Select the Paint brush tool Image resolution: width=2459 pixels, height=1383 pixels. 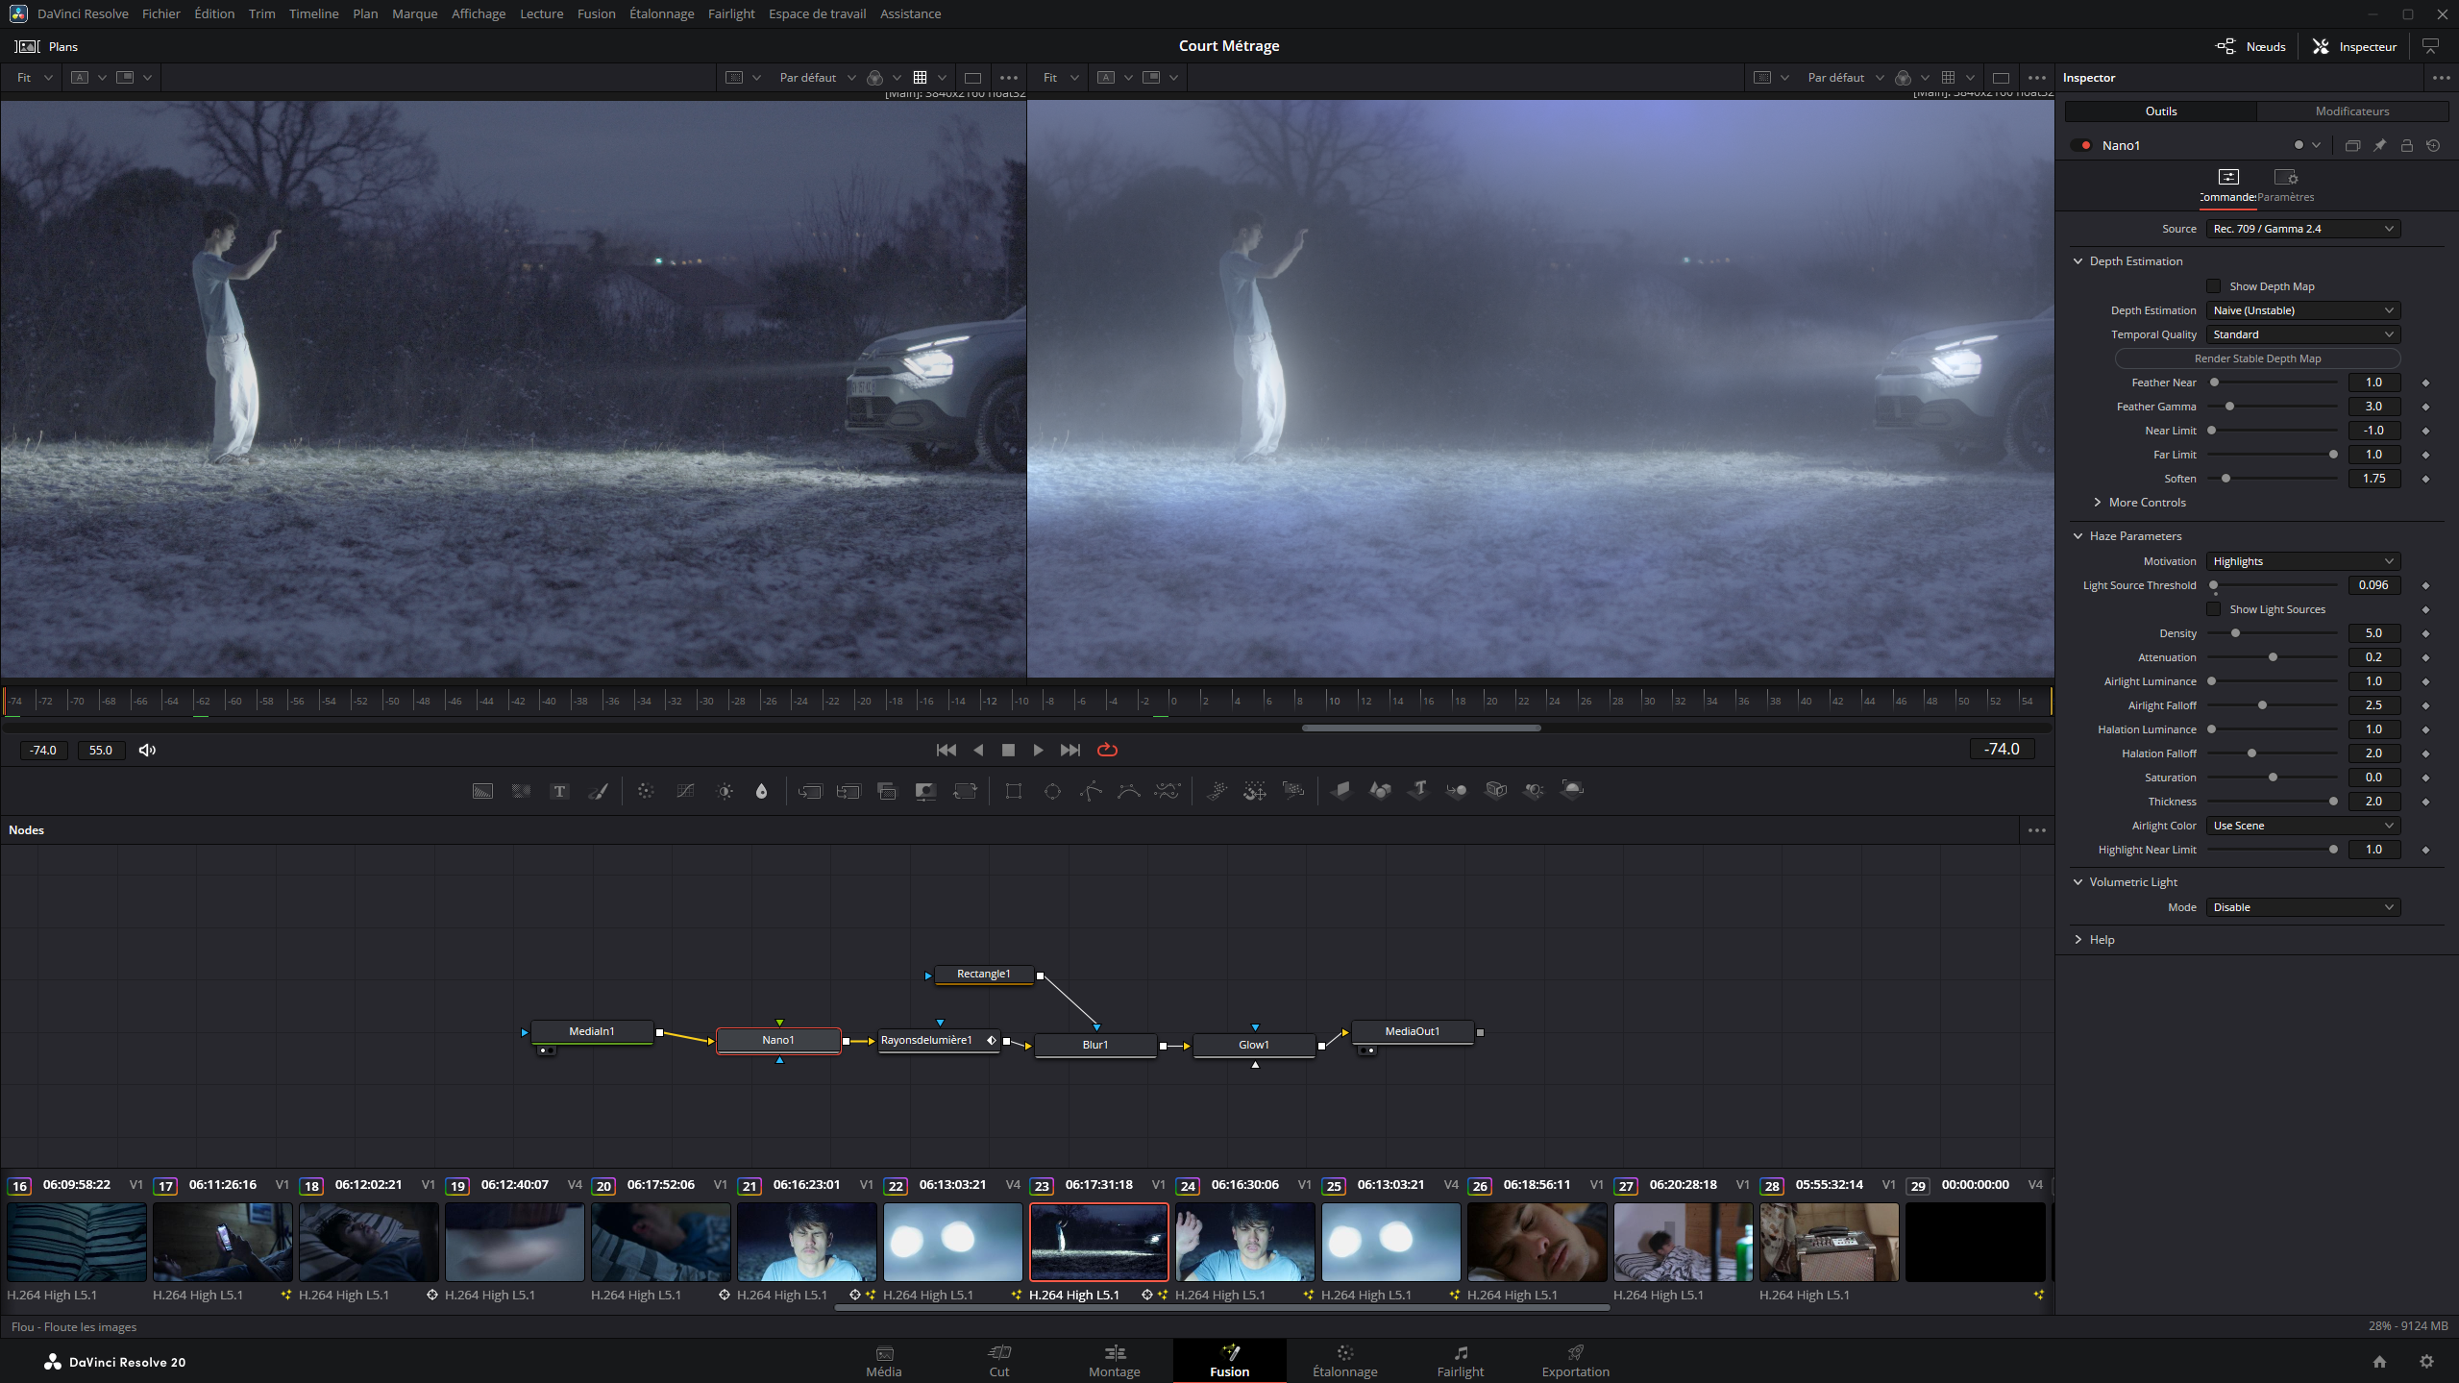598,791
